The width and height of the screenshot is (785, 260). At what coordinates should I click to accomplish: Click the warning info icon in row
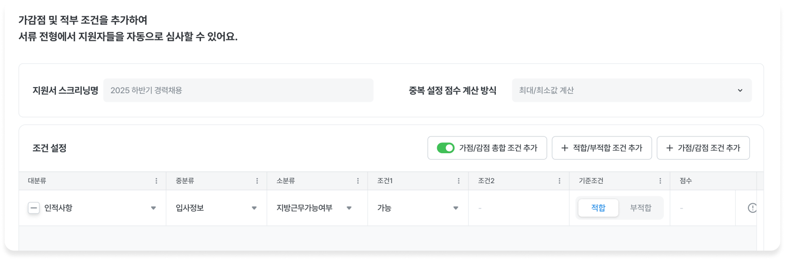pos(752,208)
